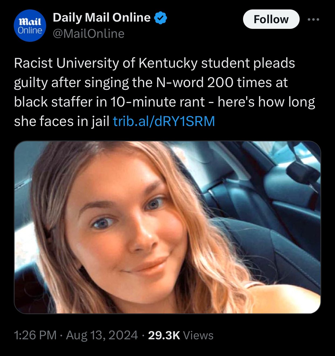
Task: Click the "Views" label
Action: coord(198,335)
